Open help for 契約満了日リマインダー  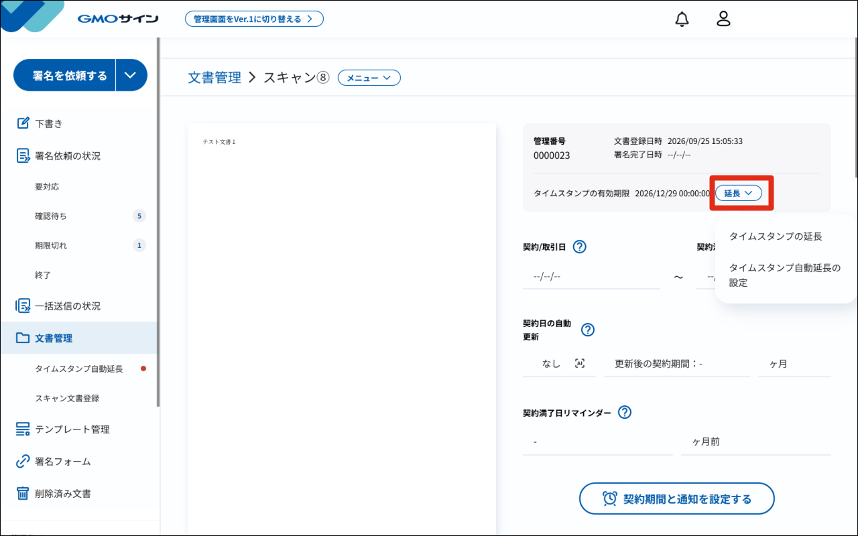pos(625,413)
